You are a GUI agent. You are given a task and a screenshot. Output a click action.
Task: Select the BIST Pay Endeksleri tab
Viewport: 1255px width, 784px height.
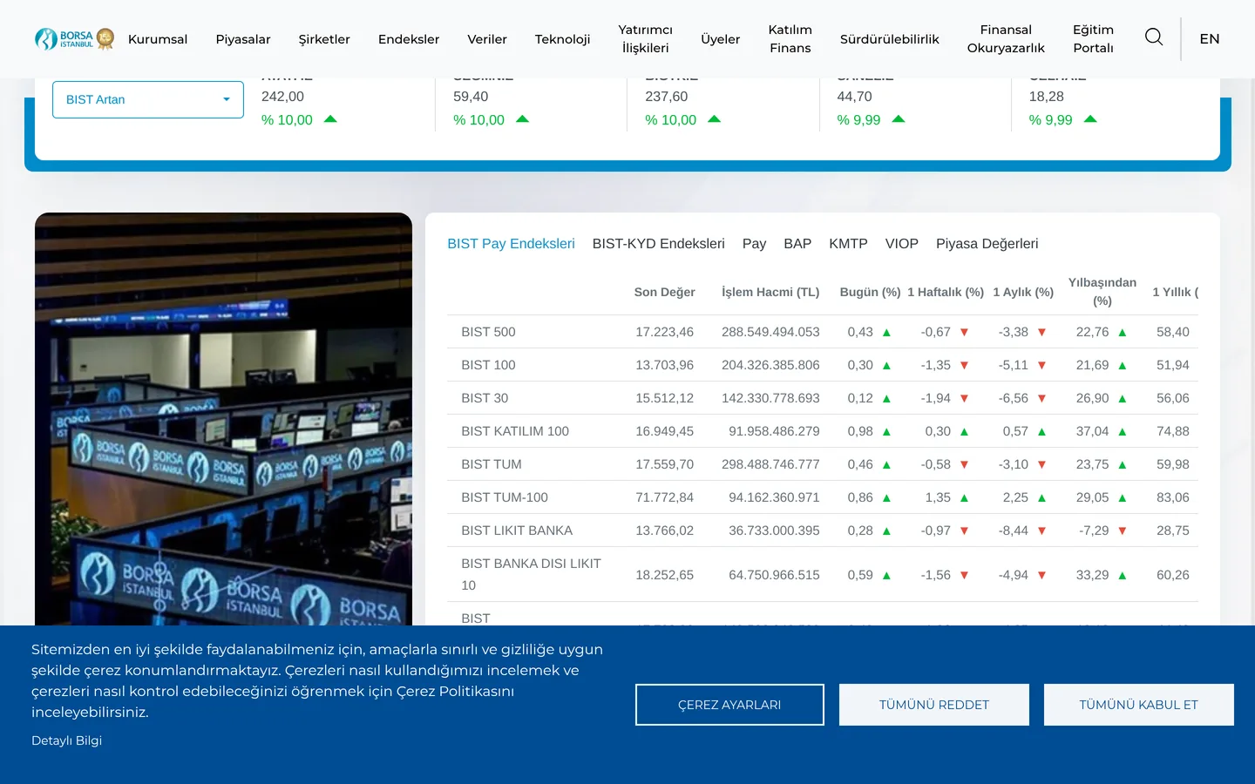point(511,244)
